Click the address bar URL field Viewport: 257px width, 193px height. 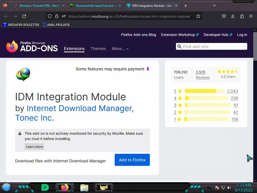129,16
